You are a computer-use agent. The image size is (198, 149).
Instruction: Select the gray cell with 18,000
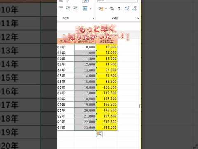(x=85, y=99)
